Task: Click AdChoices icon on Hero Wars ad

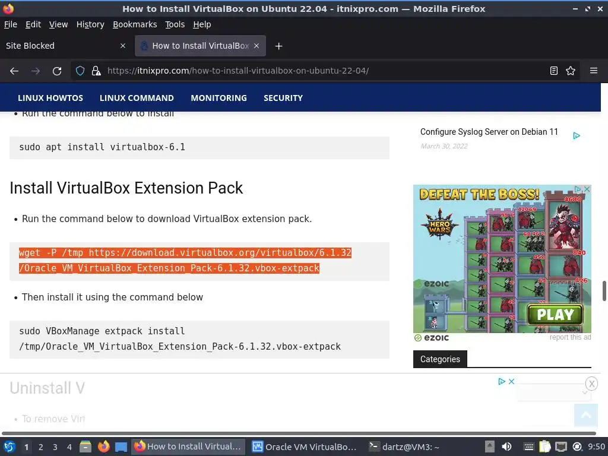Action: click(578, 189)
